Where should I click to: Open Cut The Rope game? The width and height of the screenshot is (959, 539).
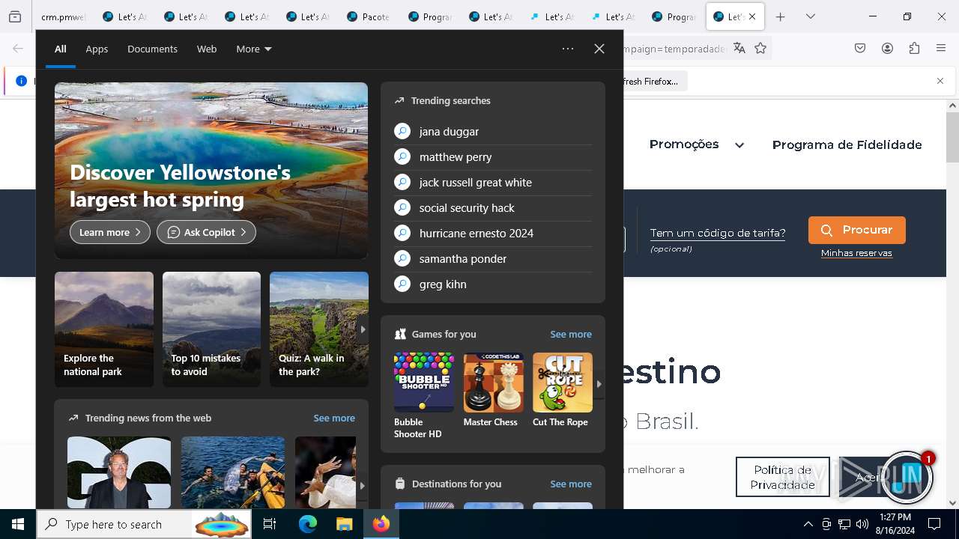[x=562, y=390]
